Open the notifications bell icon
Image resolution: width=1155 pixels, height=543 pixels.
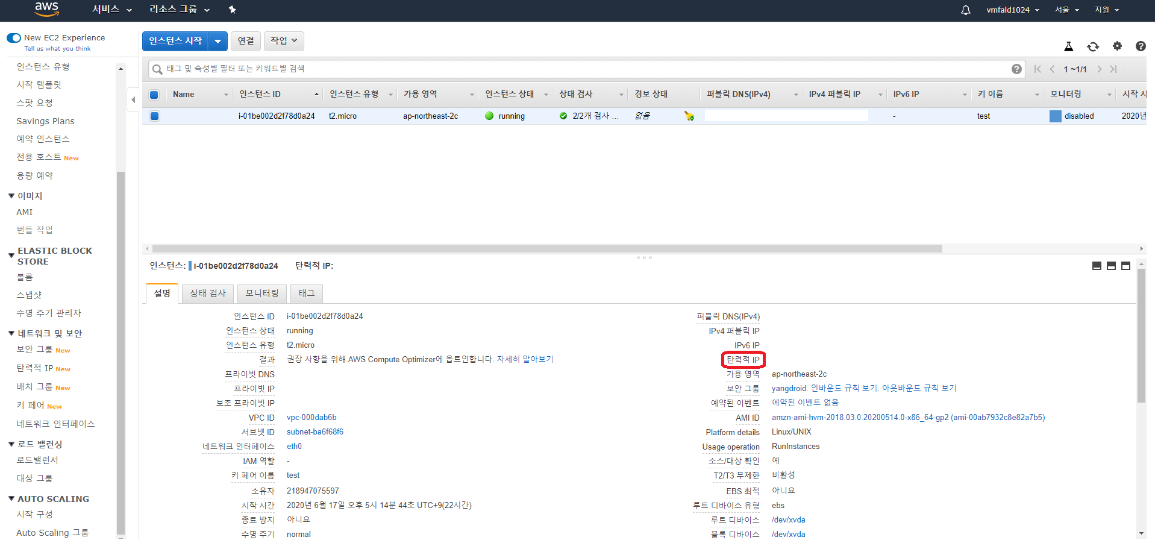[965, 10]
